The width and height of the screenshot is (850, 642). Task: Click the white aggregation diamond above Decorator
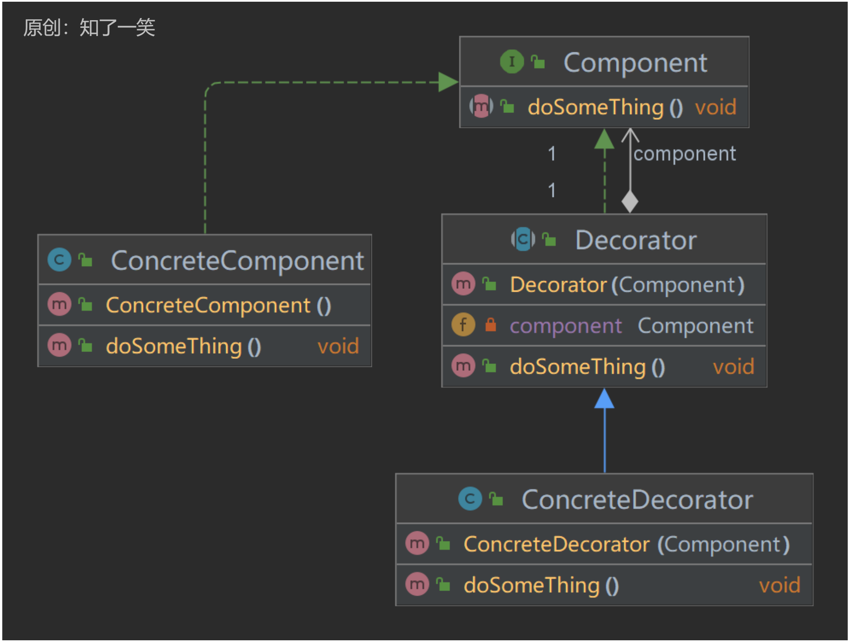pyautogui.click(x=630, y=202)
